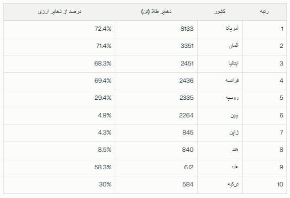Select the 29.4% percentage cell

[x=59, y=98]
